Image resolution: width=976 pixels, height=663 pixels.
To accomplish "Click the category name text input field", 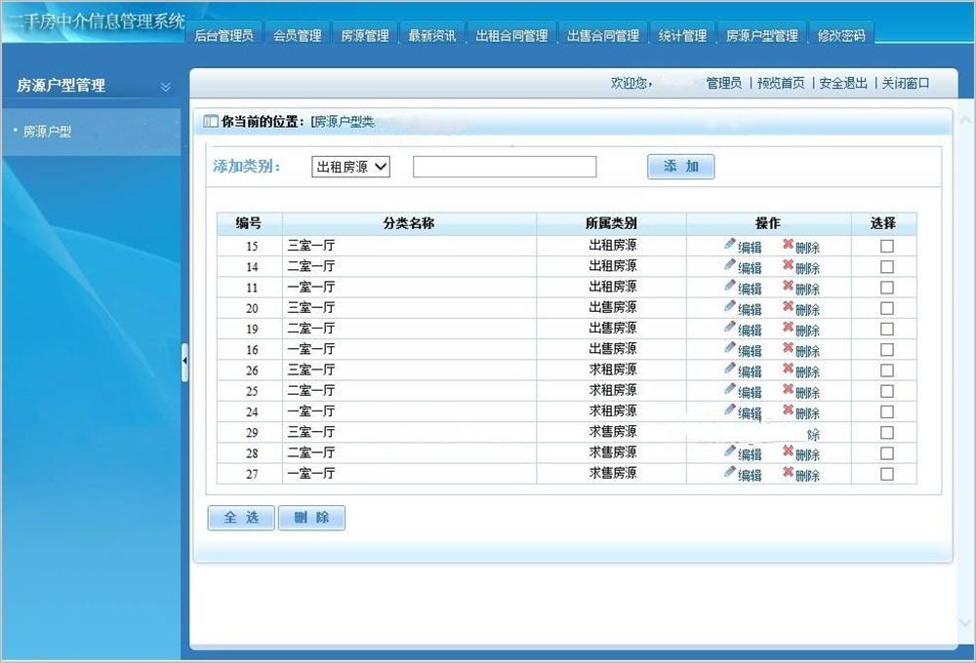I will 505,167.
